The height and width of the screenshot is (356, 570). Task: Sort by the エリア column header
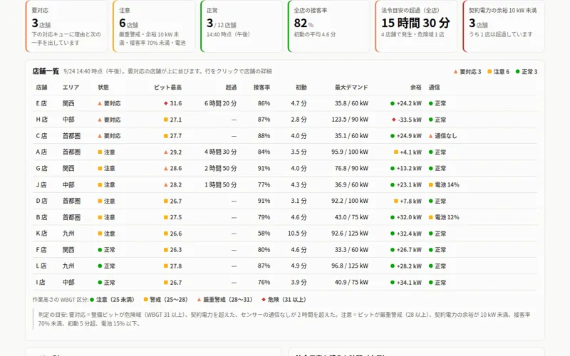click(71, 87)
